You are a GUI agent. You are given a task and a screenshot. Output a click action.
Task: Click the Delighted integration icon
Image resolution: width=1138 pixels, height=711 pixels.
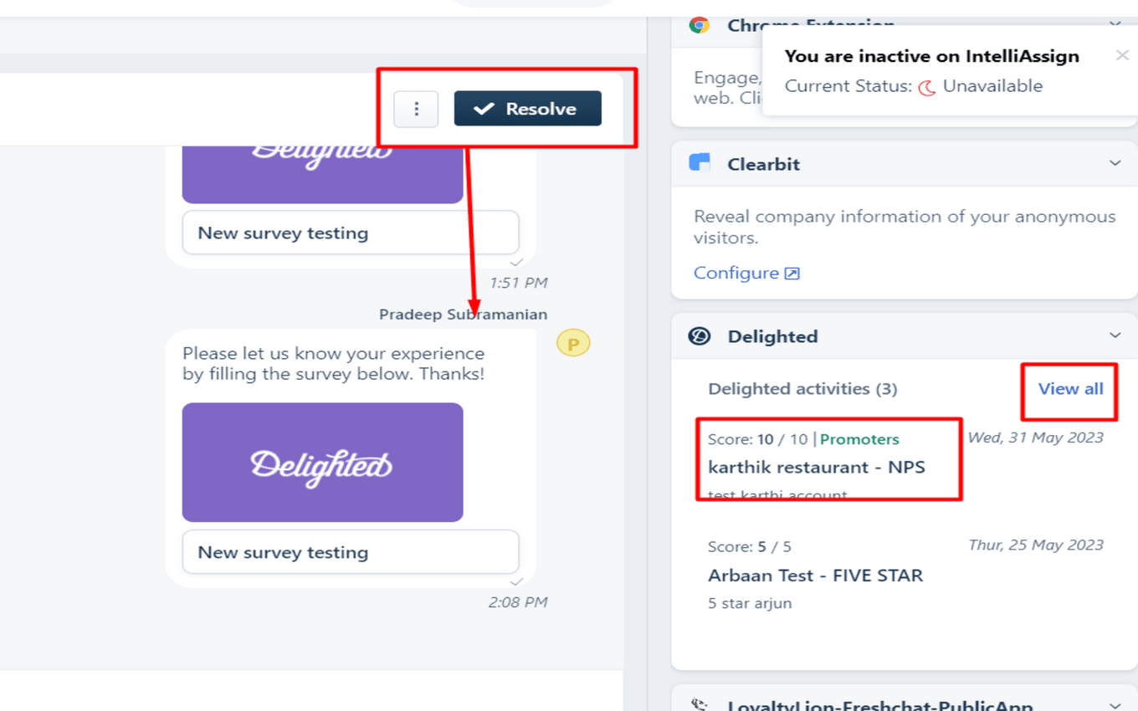tap(700, 335)
